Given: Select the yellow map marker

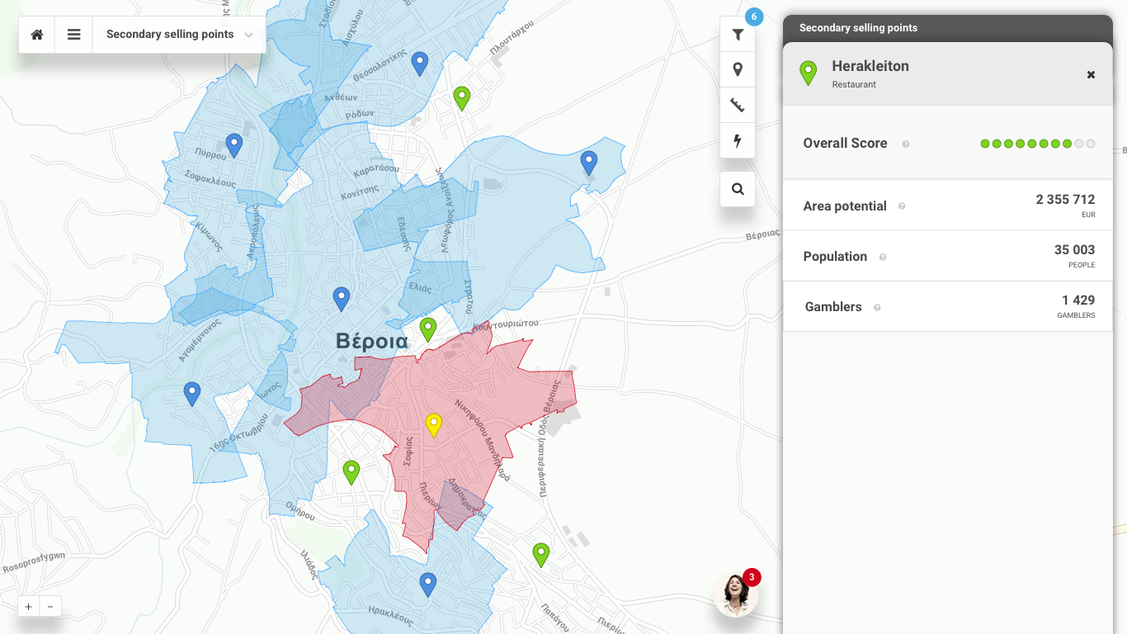Looking at the screenshot, I should [x=434, y=424].
